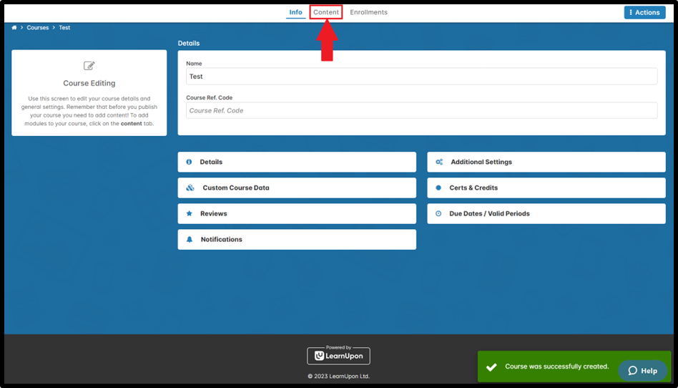Image resolution: width=678 pixels, height=388 pixels.
Task: Click the course editing pencil icon
Action: point(89,66)
